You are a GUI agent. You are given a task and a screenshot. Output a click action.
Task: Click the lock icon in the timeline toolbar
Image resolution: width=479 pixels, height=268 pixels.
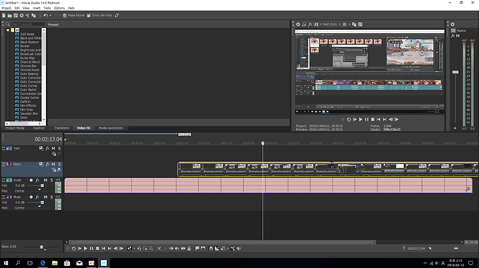189,249
